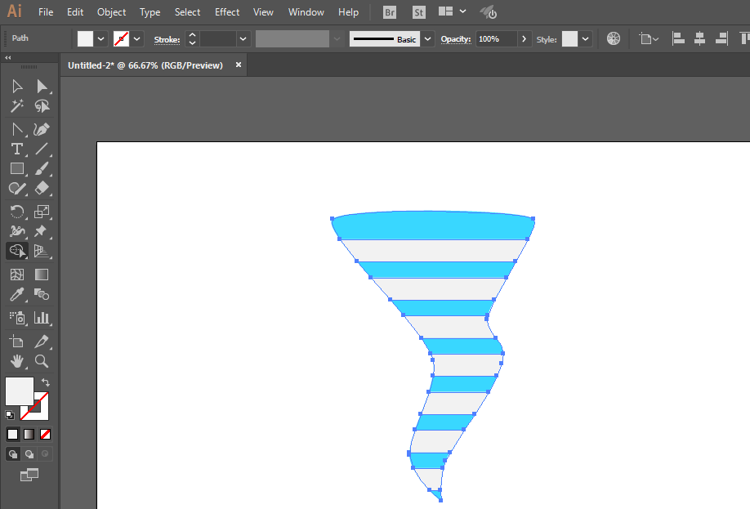Open the Type menu
Viewport: 750px width, 509px height.
click(x=150, y=12)
